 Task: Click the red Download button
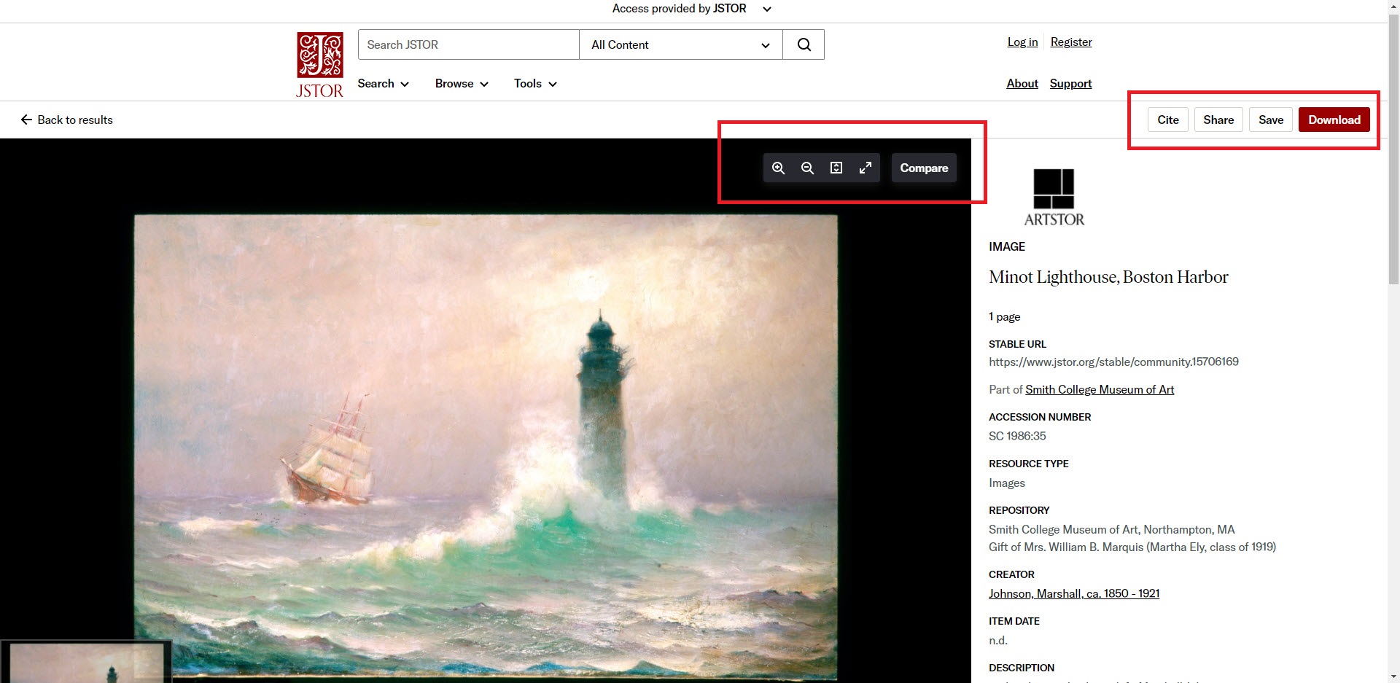[1334, 120]
